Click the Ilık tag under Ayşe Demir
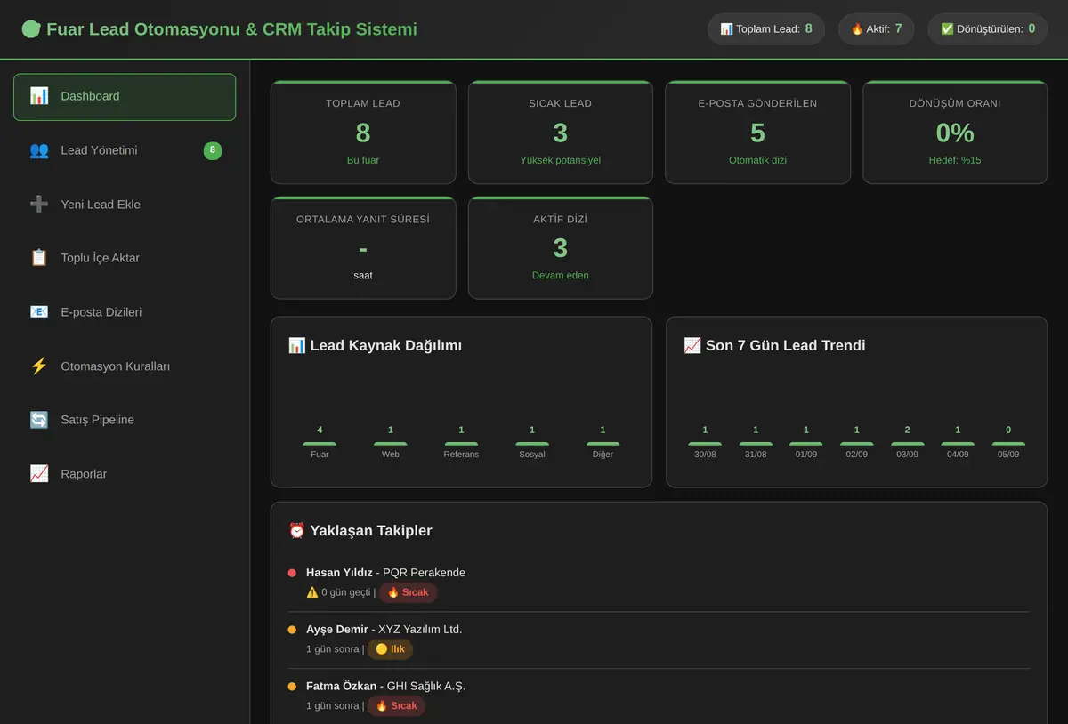The width and height of the screenshot is (1068, 724). point(390,649)
